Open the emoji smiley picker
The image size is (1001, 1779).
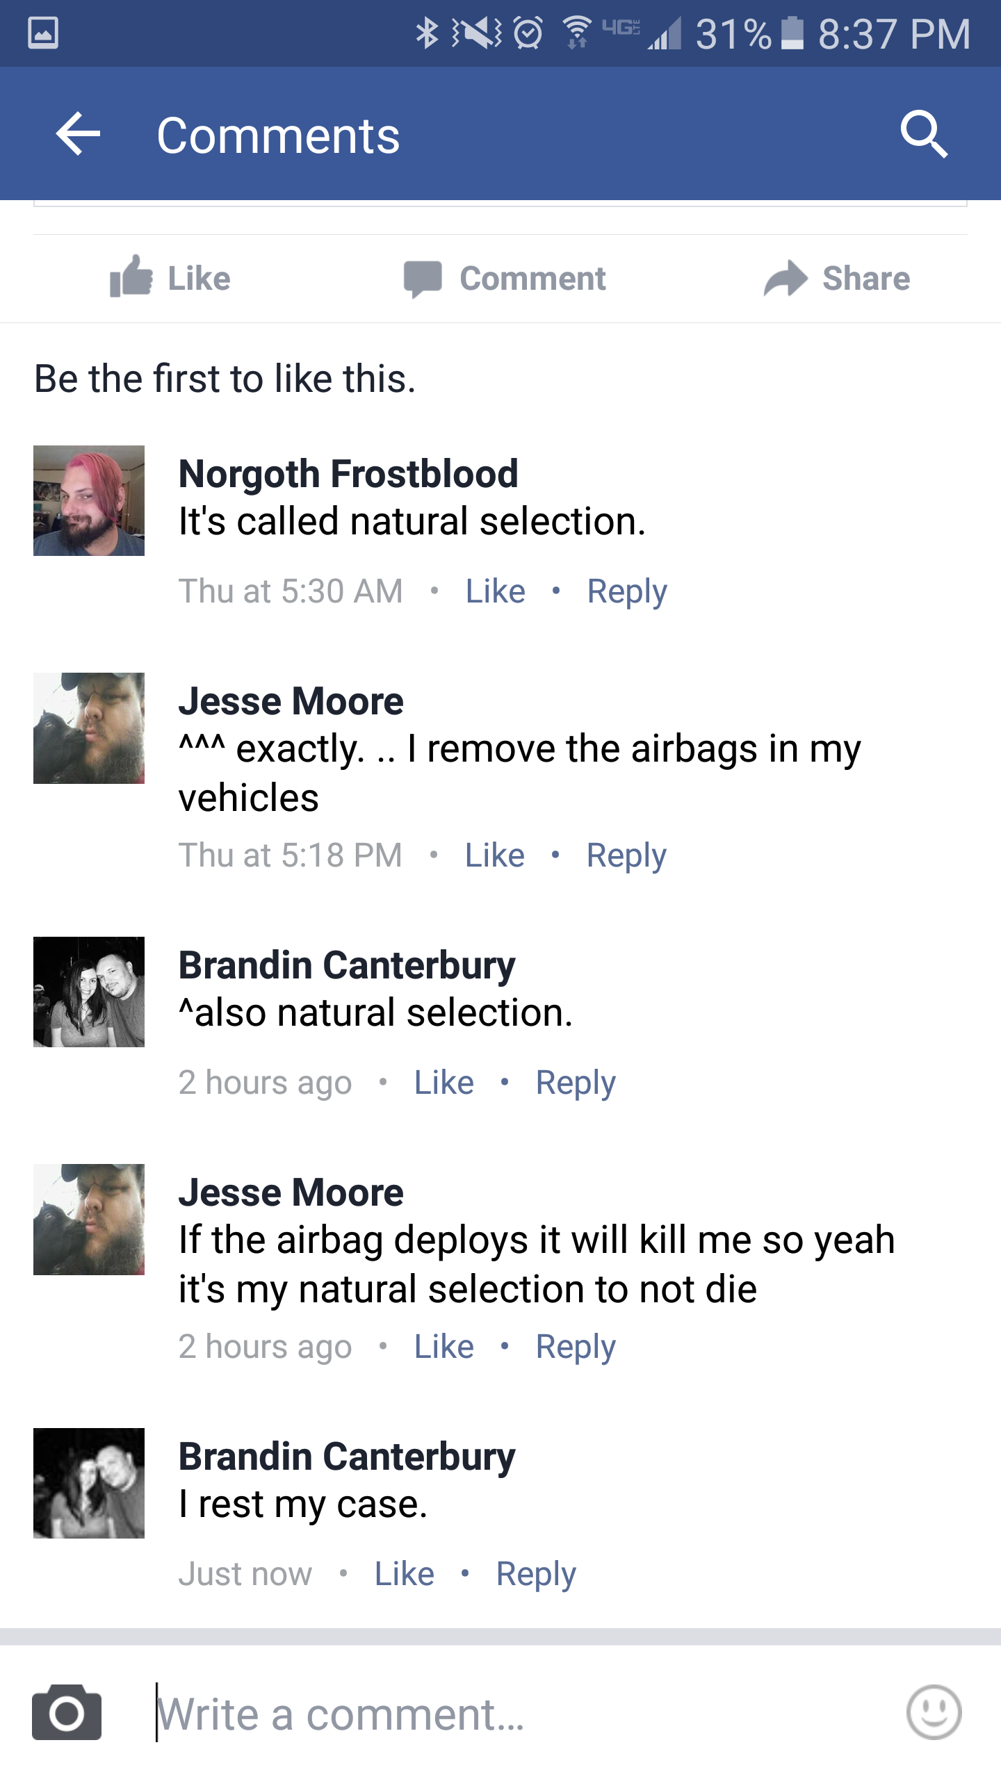tap(934, 1713)
